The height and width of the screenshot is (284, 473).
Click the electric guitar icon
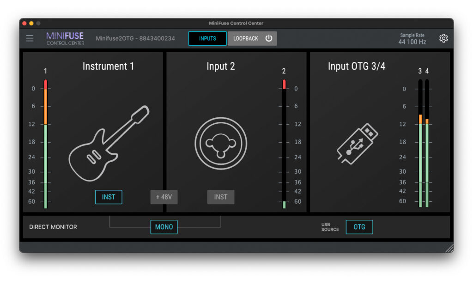tap(109, 143)
